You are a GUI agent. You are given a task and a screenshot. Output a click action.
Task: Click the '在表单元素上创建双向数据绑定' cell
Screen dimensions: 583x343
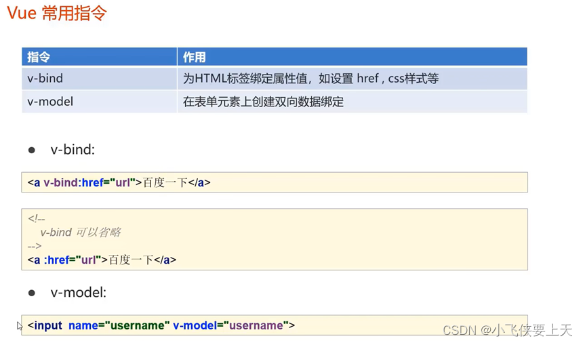[x=352, y=102]
